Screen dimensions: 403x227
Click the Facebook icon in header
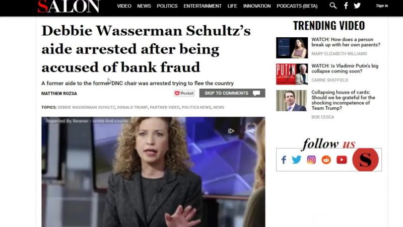[x=346, y=6]
